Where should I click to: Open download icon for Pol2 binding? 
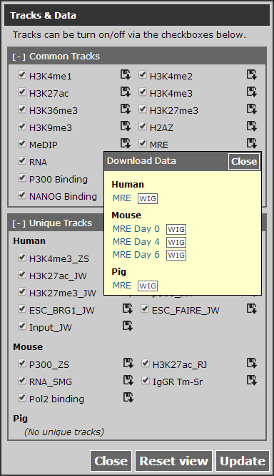128,397
